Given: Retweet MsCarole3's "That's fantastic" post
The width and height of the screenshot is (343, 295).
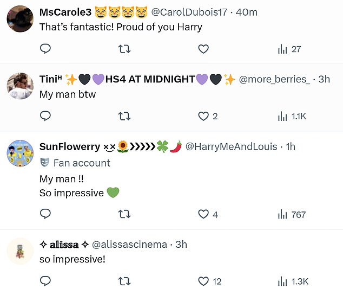Looking at the screenshot, I should tap(124, 49).
